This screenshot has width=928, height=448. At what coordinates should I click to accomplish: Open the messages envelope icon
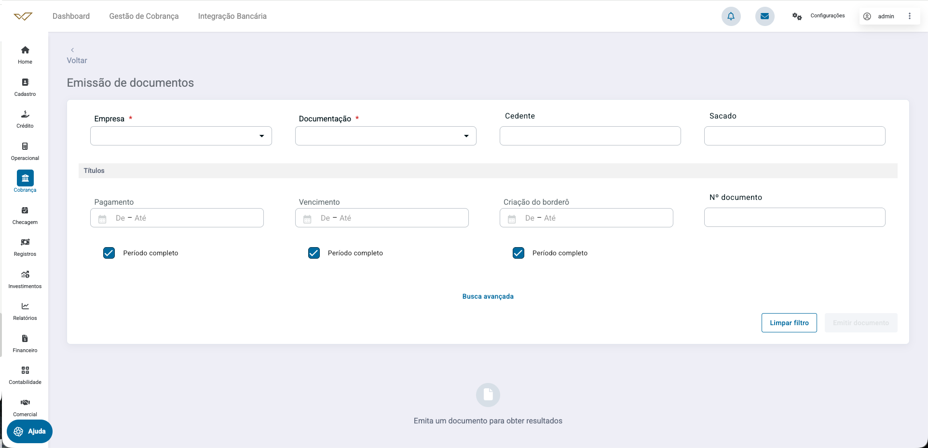click(x=765, y=16)
